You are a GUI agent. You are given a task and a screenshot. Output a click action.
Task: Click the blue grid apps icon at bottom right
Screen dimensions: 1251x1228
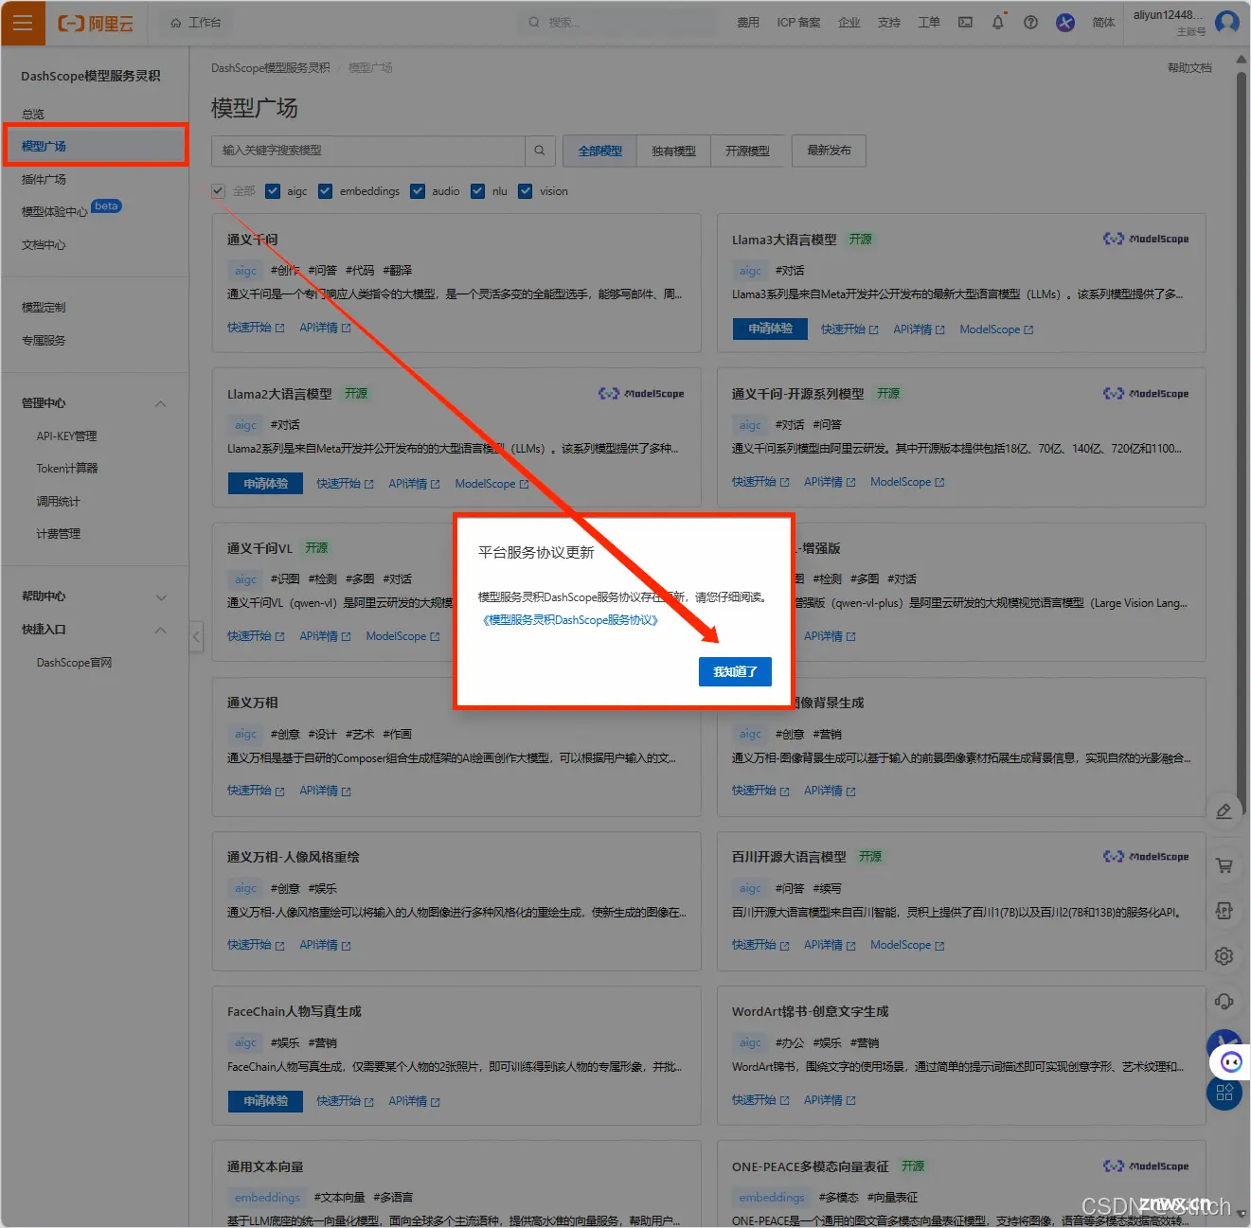(1224, 1094)
